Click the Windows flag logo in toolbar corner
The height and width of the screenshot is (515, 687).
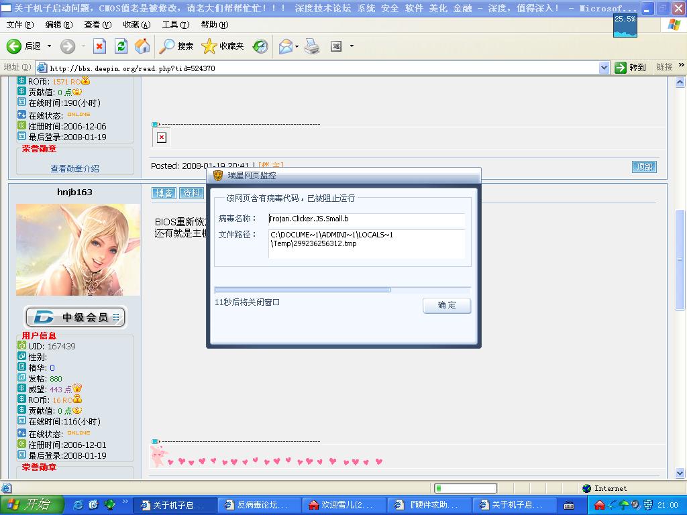coord(674,25)
